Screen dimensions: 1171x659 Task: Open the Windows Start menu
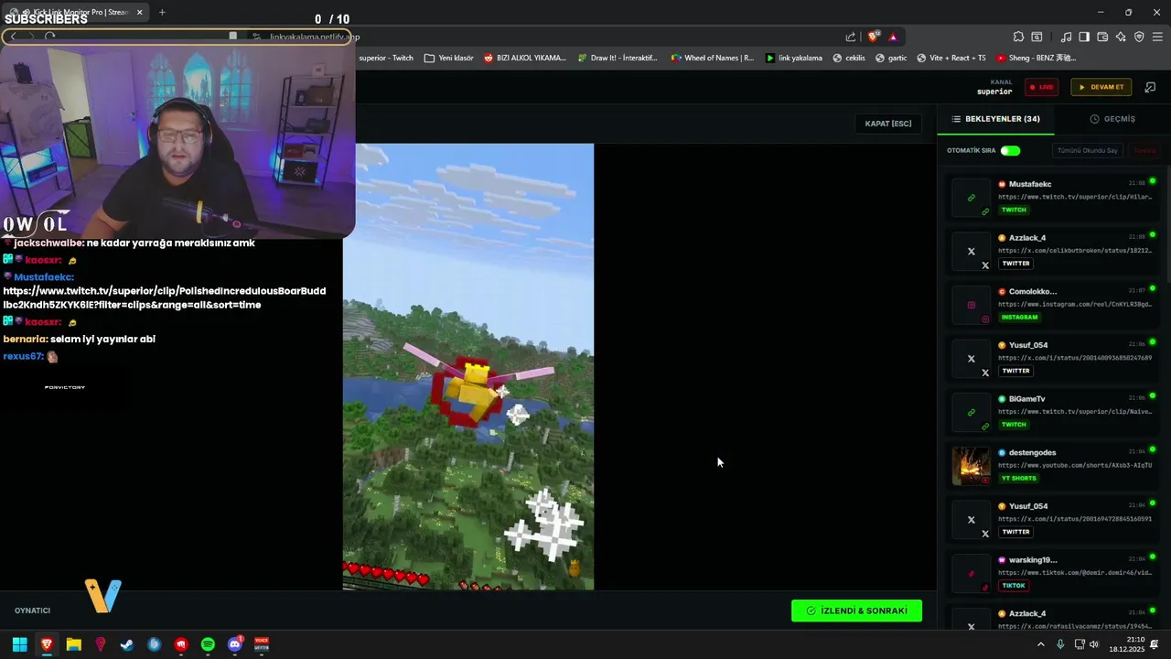(x=19, y=644)
